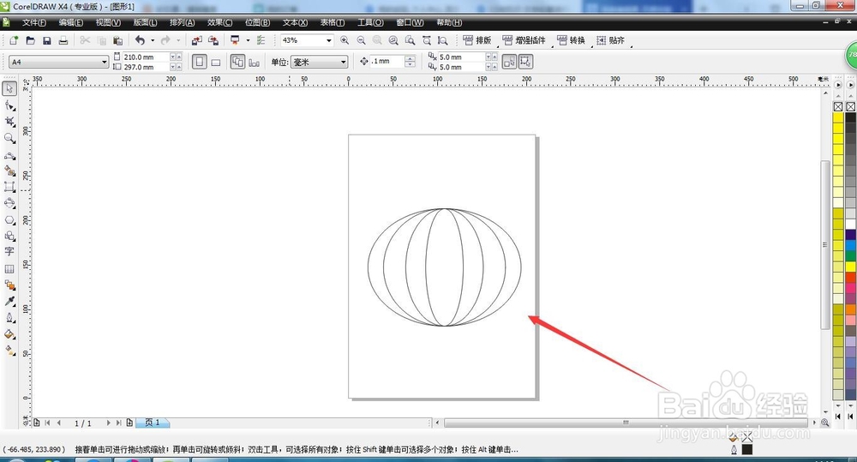Toggle apply layout to all pages

coord(237,62)
